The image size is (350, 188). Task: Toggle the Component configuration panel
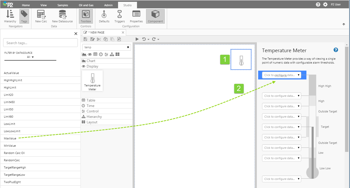point(155,17)
